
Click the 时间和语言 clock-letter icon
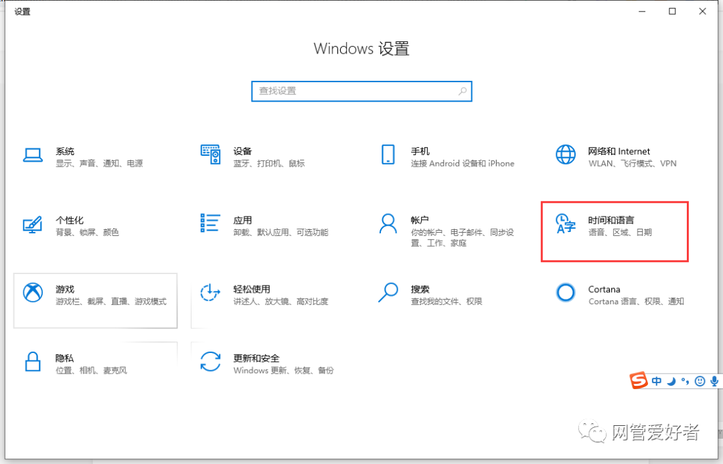pyautogui.click(x=565, y=223)
